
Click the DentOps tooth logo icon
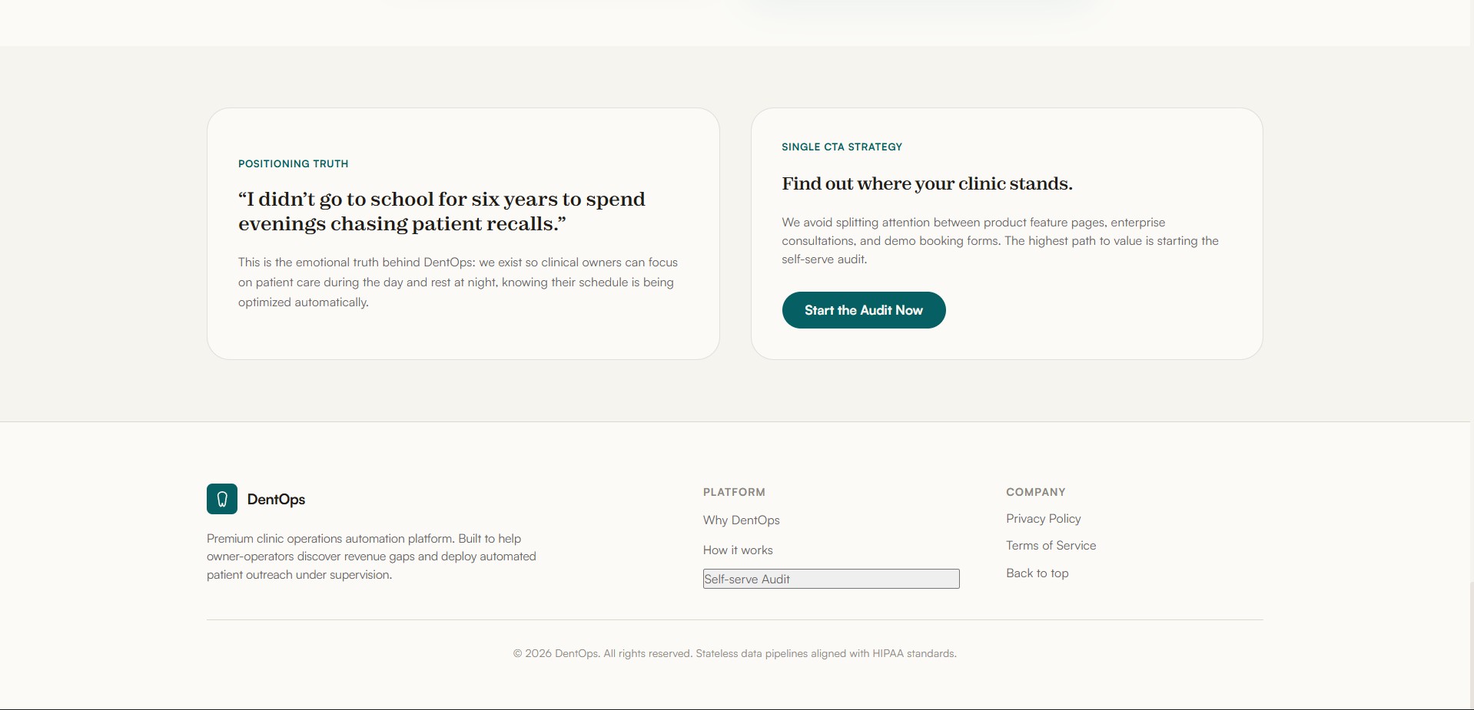(222, 499)
